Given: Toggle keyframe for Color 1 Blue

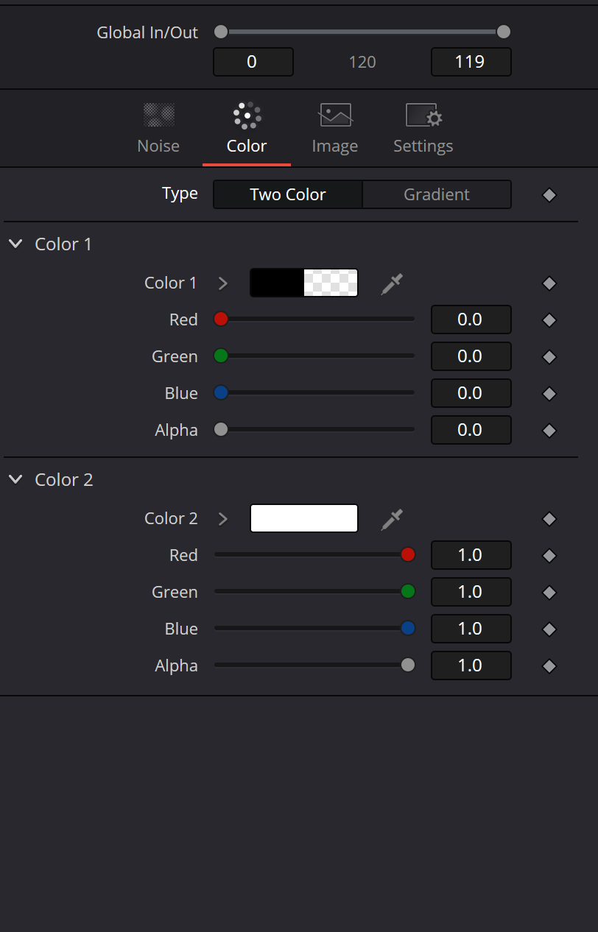Looking at the screenshot, I should point(549,394).
